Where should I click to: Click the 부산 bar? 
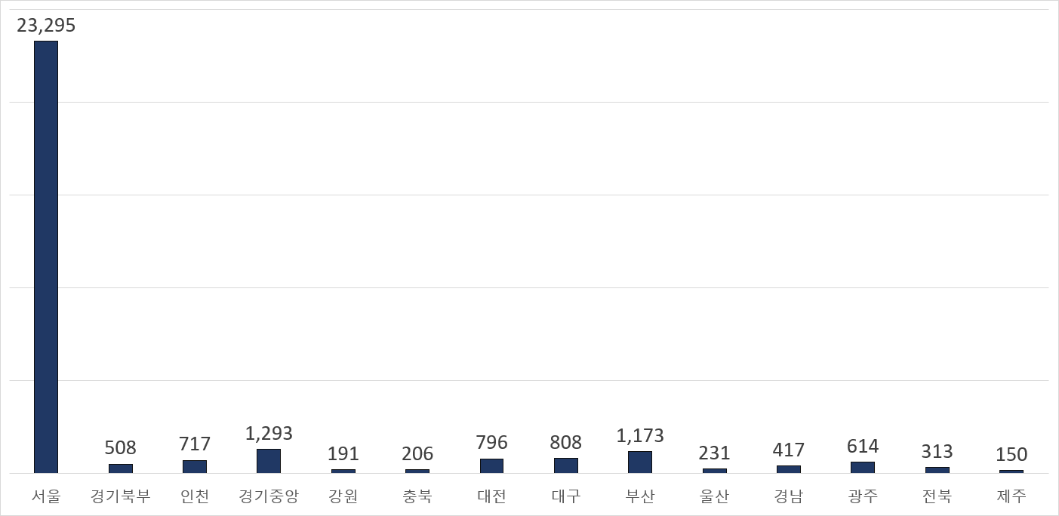[x=640, y=462]
